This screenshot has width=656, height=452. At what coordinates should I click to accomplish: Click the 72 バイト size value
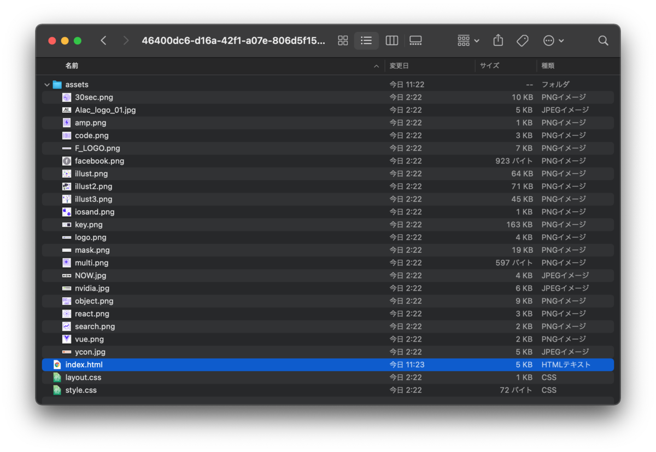click(516, 390)
